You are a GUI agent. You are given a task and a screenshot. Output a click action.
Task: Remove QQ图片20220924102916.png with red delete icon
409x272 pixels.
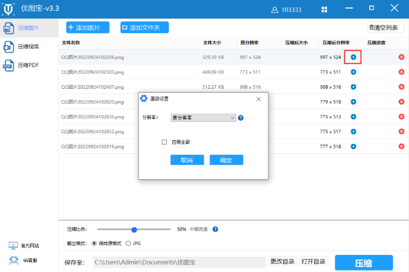401,146
